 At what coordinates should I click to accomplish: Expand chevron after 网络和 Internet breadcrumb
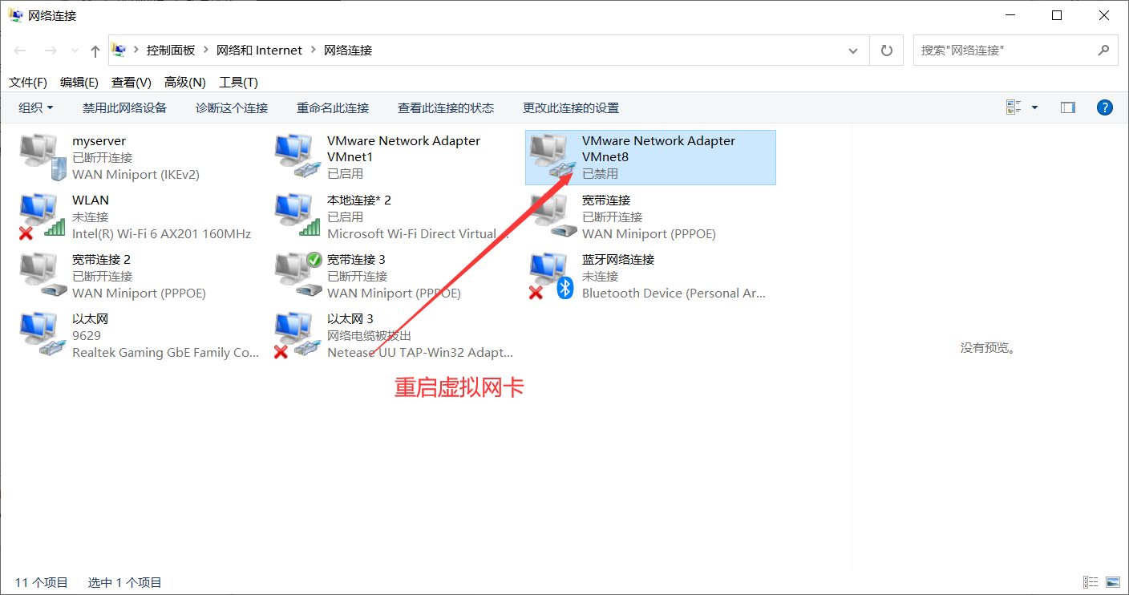tap(314, 50)
